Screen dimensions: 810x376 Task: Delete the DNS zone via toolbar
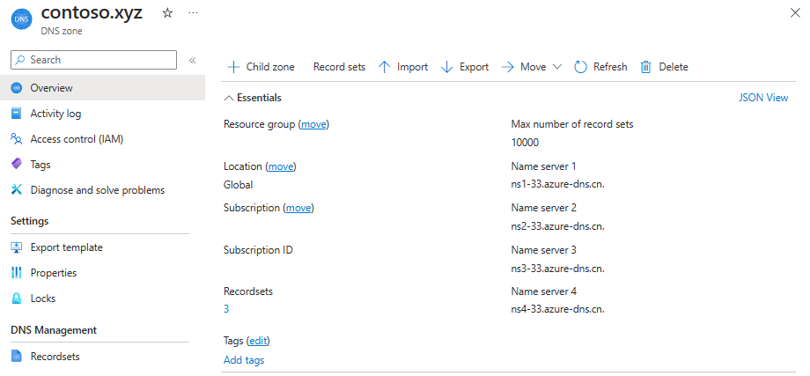(664, 67)
